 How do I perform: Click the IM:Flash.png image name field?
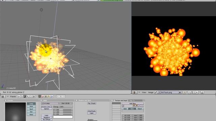pyautogui.click(x=169, y=92)
